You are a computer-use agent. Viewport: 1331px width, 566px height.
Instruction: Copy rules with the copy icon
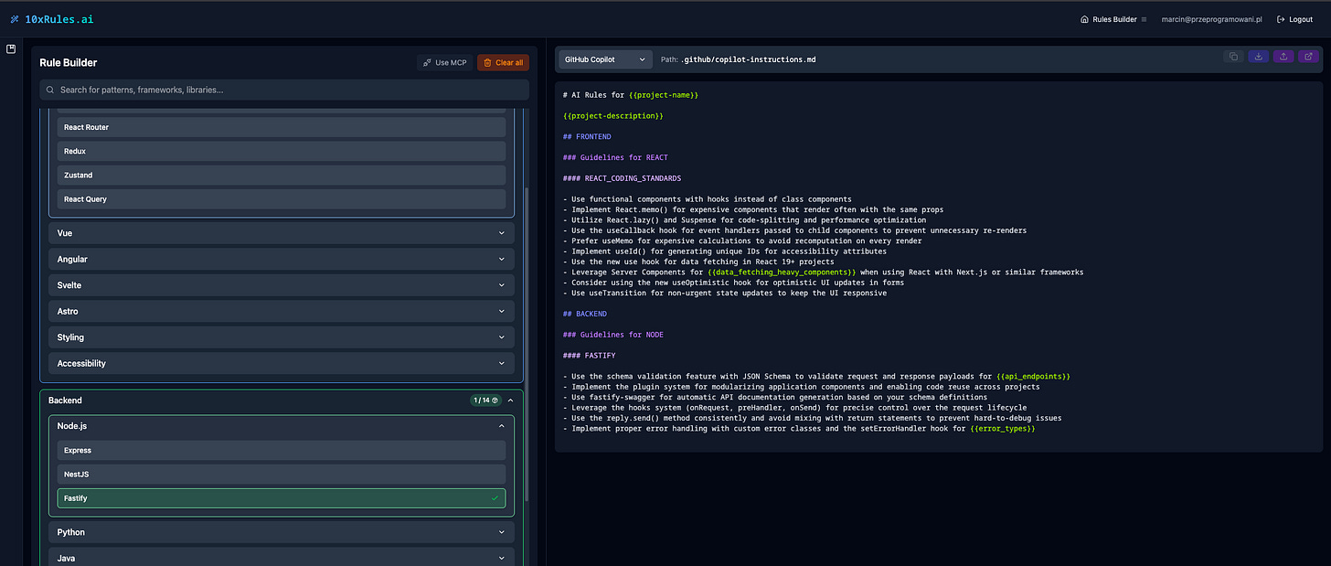tap(1233, 57)
